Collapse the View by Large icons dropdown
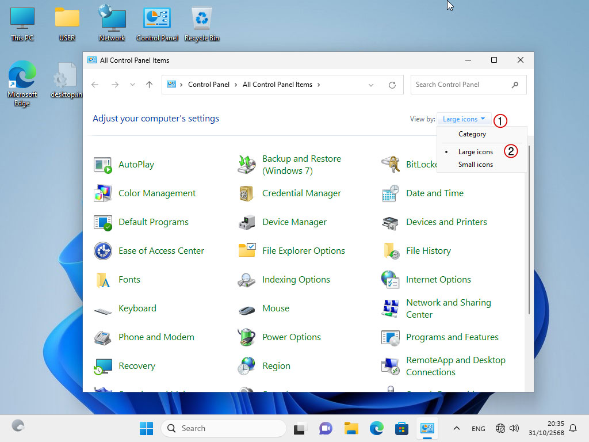Image resolution: width=589 pixels, height=442 pixels. (x=464, y=119)
